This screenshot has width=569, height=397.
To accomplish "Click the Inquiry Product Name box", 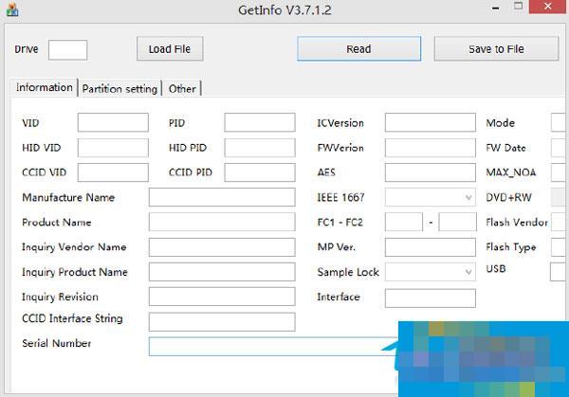I will (x=221, y=272).
